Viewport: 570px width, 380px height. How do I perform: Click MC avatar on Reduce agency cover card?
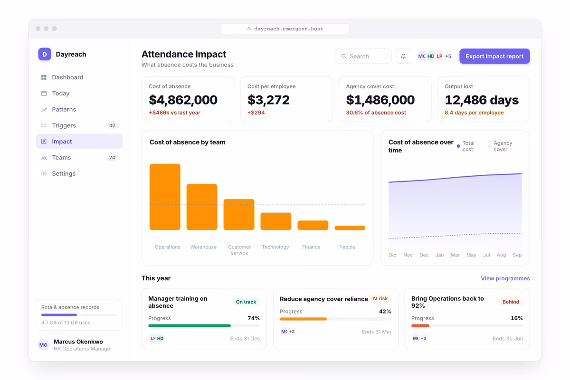(284, 332)
